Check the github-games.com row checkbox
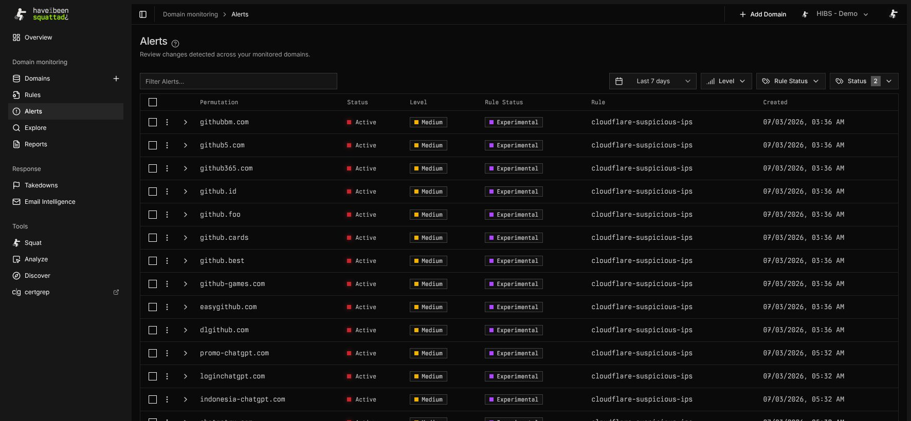 coord(153,284)
